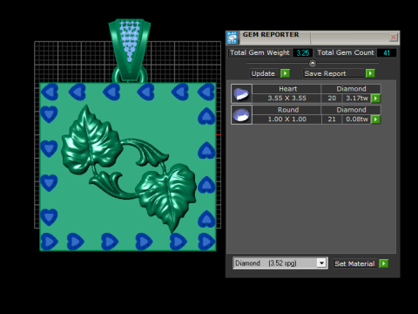
Task: Click the Round count cell 21
Action: [332, 119]
